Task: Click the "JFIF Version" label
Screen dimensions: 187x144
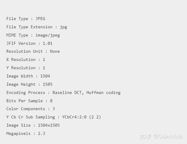Action: 21,43
